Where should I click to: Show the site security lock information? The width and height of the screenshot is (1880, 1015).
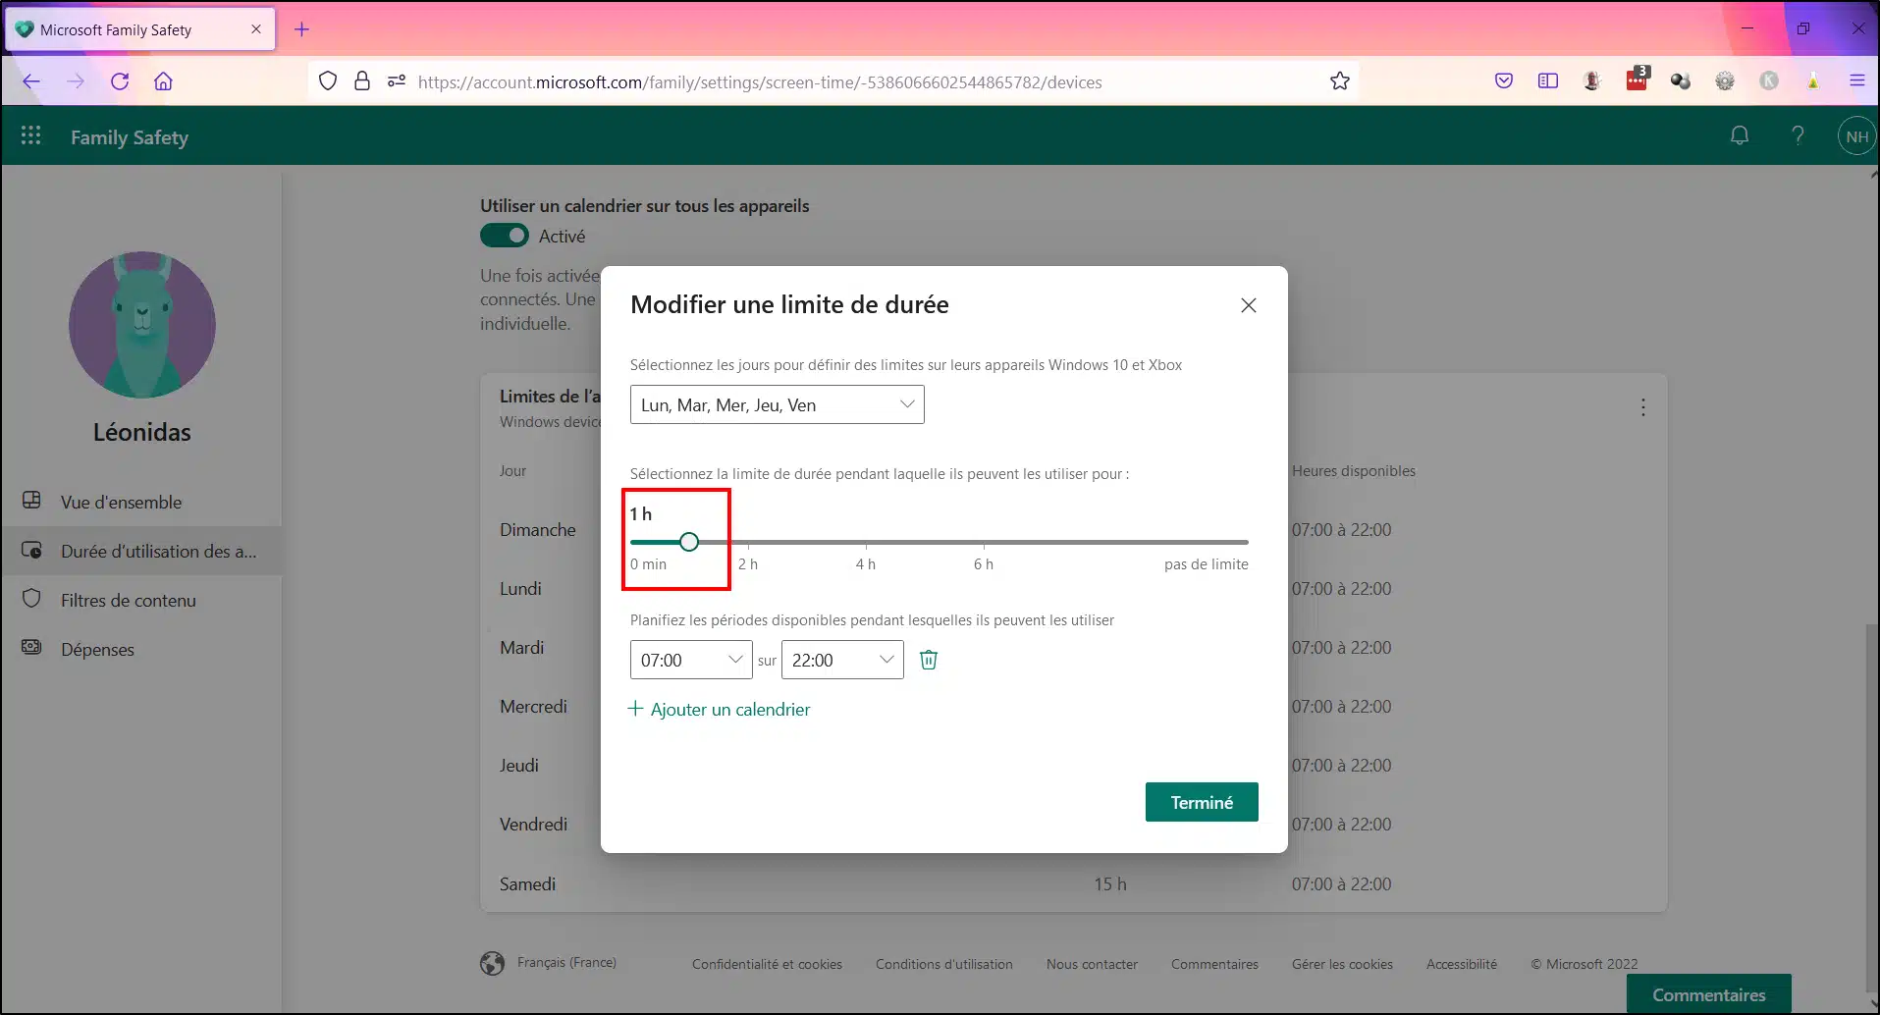[362, 81]
